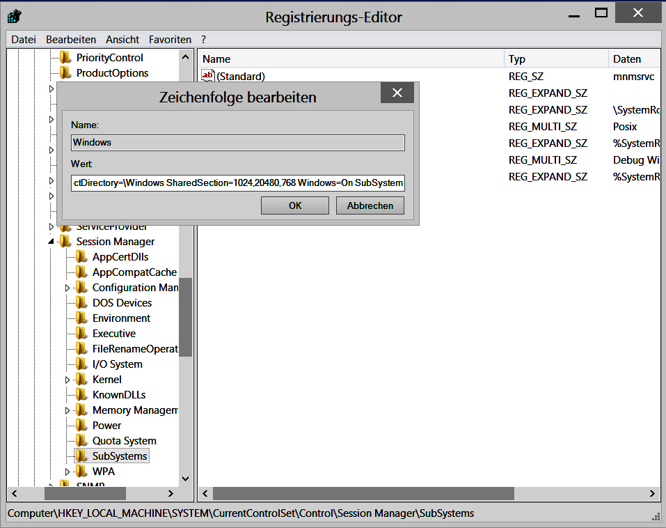The width and height of the screenshot is (666, 528).
Task: Expand the Memory Management node
Action: 67,410
